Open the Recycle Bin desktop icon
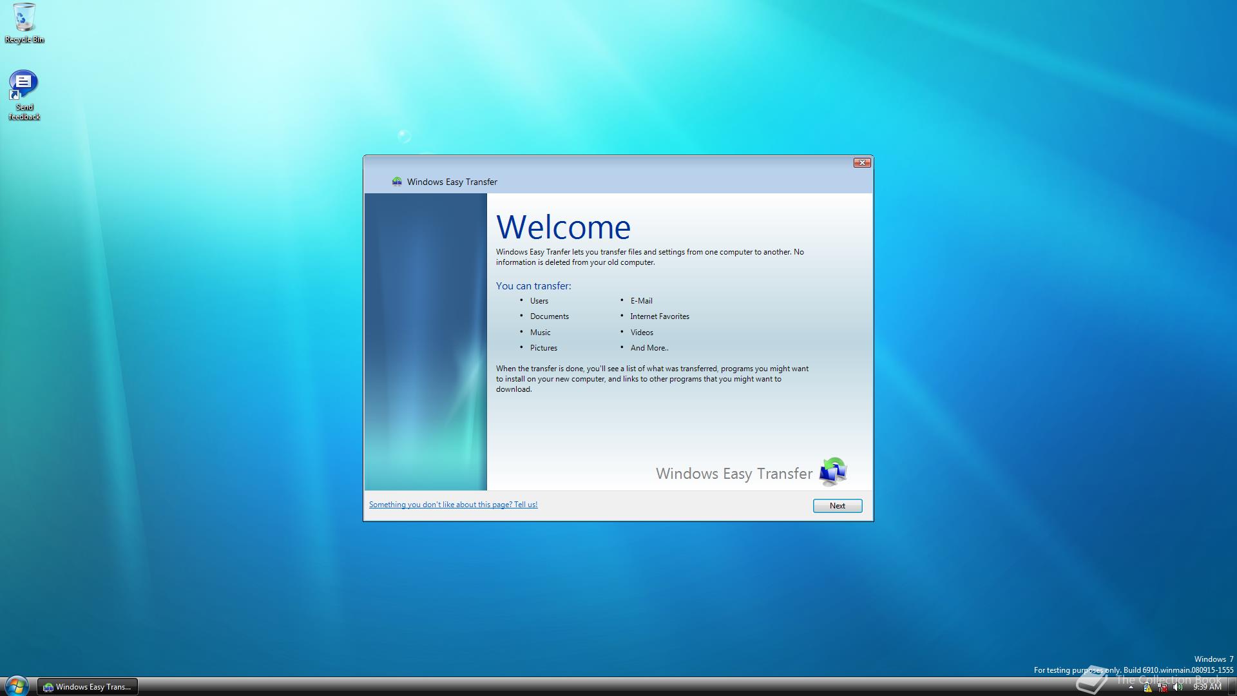The height and width of the screenshot is (696, 1237). 24,23
